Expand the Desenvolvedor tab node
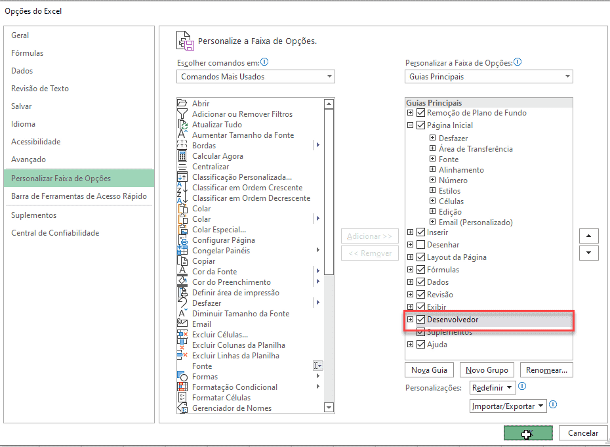The width and height of the screenshot is (610, 447). [410, 319]
